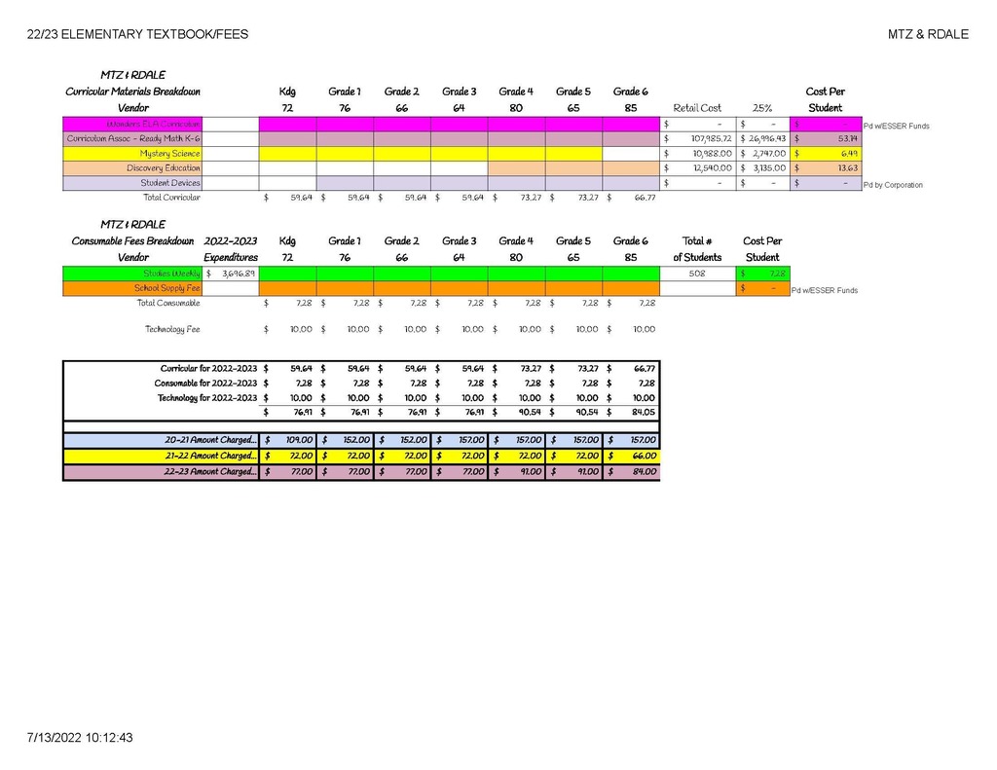This screenshot has height=770, width=997.
Task: Click the retail cost value "10,988.00"
Action: point(712,153)
